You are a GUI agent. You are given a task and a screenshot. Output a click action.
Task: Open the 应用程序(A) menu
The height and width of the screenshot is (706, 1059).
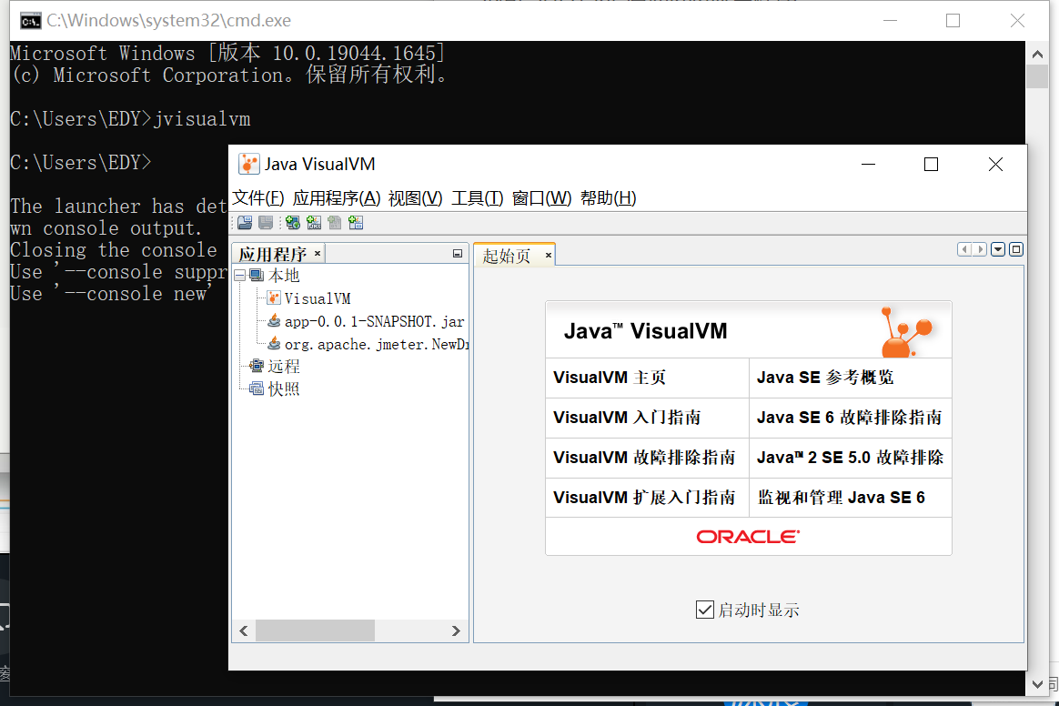pos(337,198)
